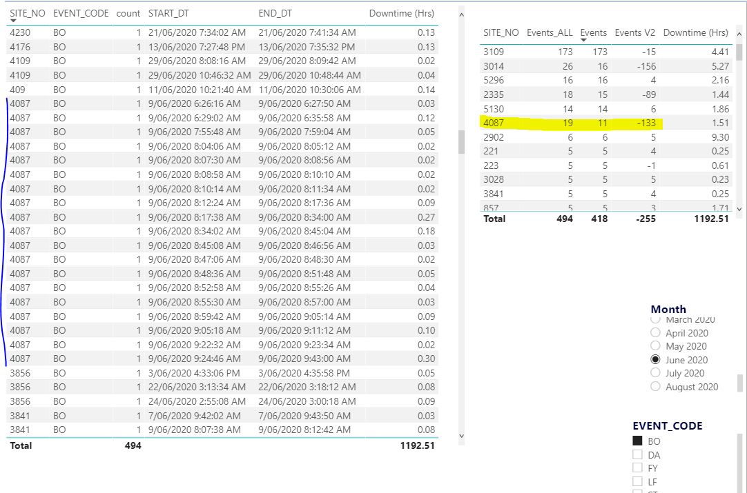
Task: Click the Events V2 total value -255
Action: click(646, 219)
